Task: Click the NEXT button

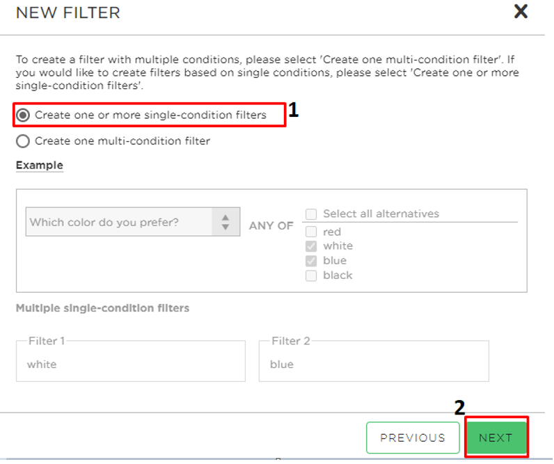Action: [496, 438]
